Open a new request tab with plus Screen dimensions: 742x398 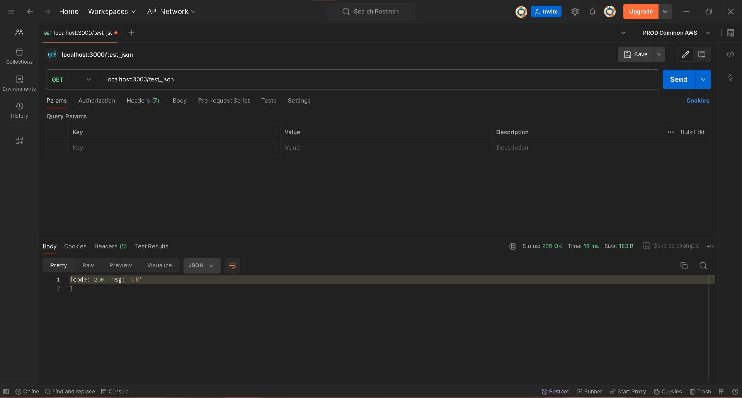[x=131, y=33]
